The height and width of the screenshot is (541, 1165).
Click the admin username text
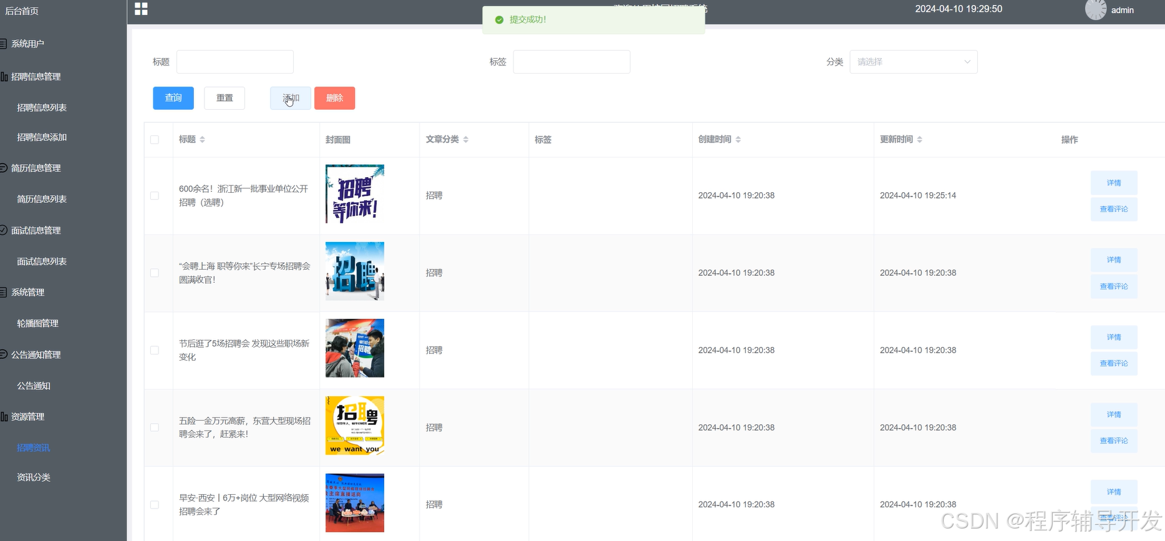[1123, 10]
